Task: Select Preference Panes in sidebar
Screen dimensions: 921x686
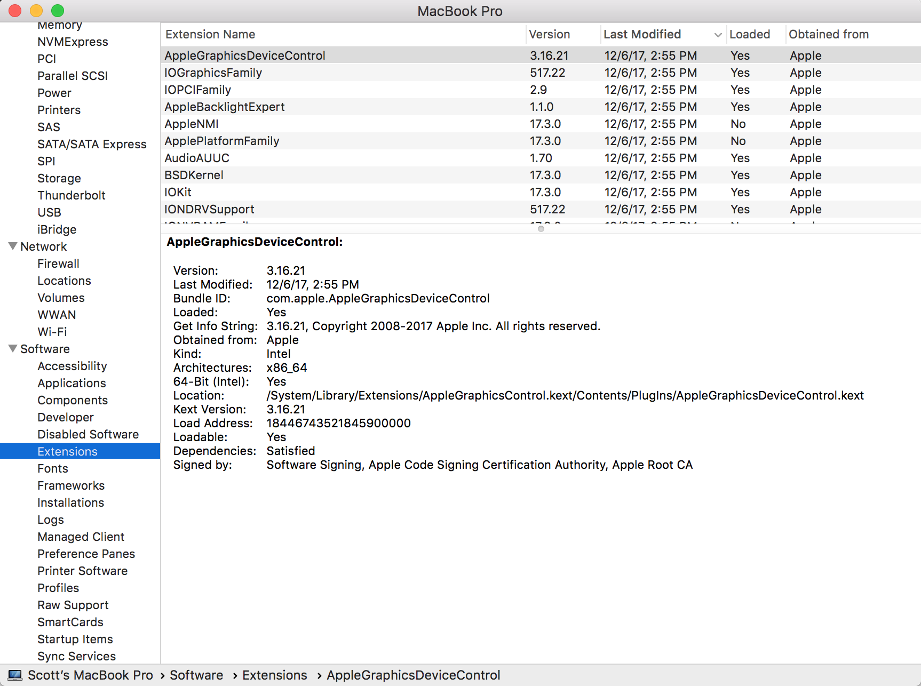Action: coord(86,554)
